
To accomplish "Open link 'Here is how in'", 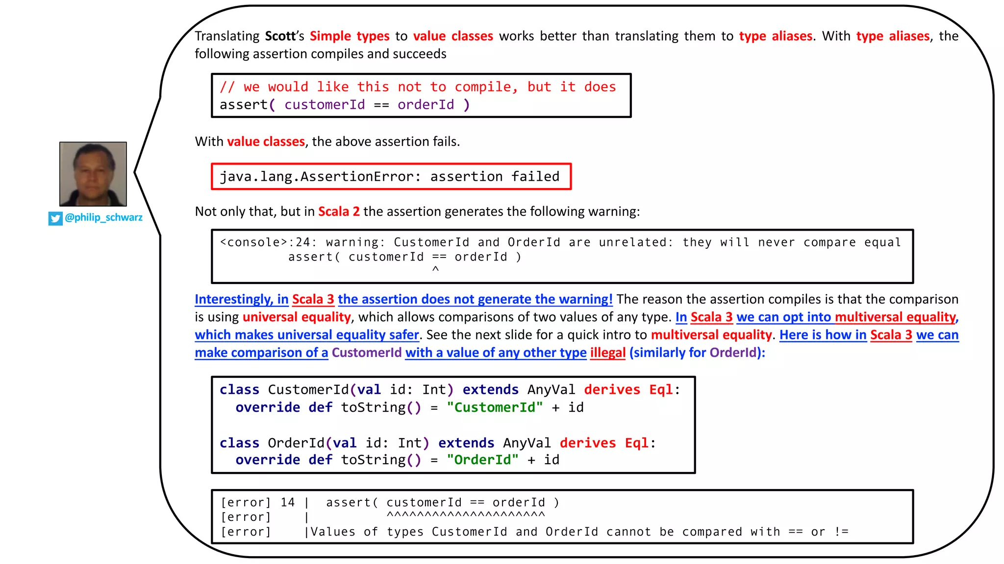I will pos(823,335).
